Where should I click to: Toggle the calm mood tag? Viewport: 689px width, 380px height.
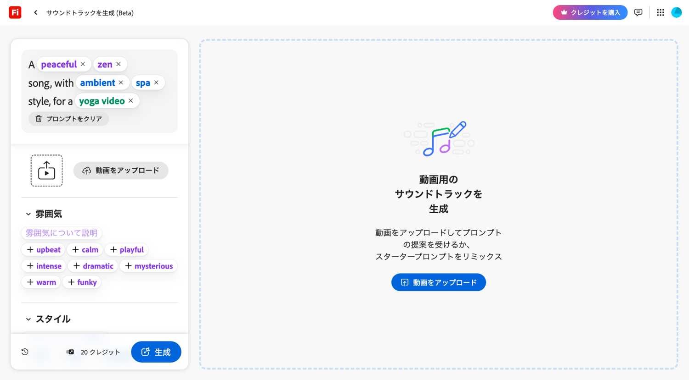pyautogui.click(x=85, y=249)
